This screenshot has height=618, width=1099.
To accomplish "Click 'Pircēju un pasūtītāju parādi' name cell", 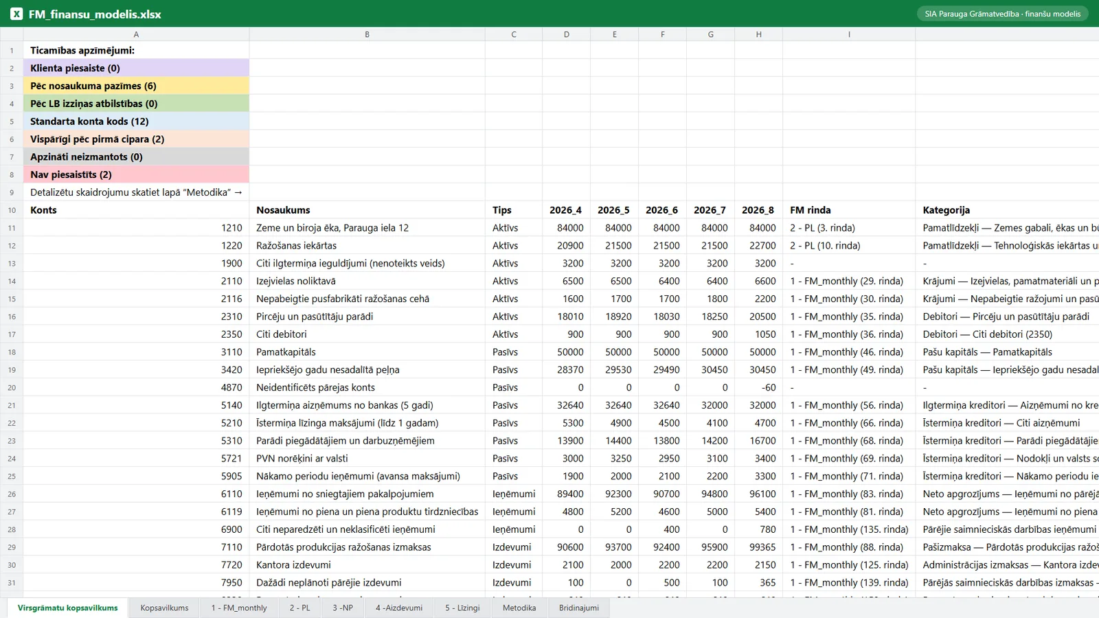I will [x=367, y=317].
